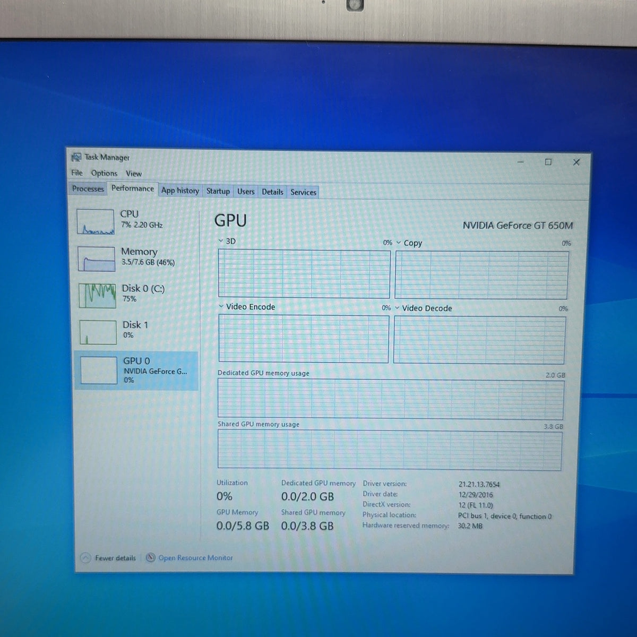637x637 pixels.
Task: Click the Fewer details arrow icon
Action: point(85,558)
